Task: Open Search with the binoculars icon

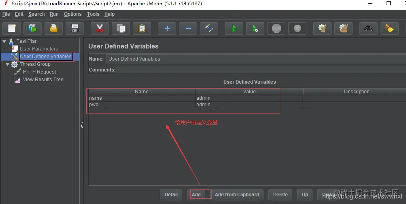Action: tap(369, 28)
